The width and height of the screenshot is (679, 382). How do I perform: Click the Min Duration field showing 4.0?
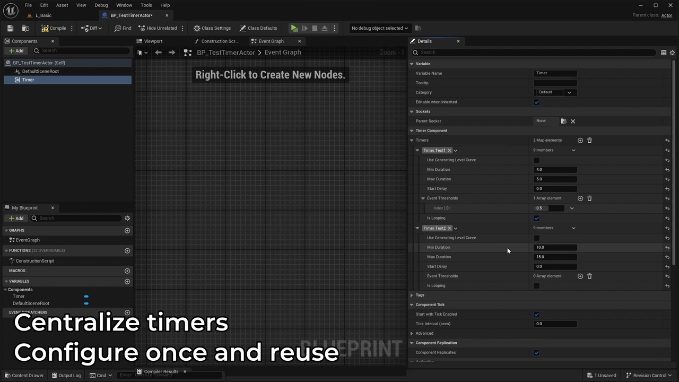point(555,170)
